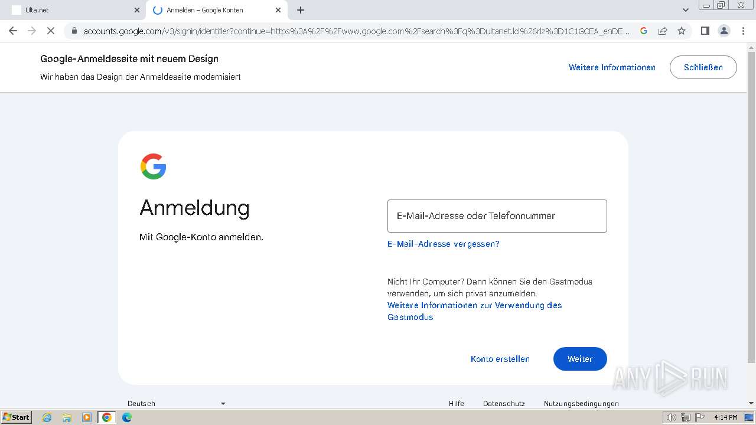Click the Chrome taskbar icon
The height and width of the screenshot is (425, 756).
coord(107,417)
